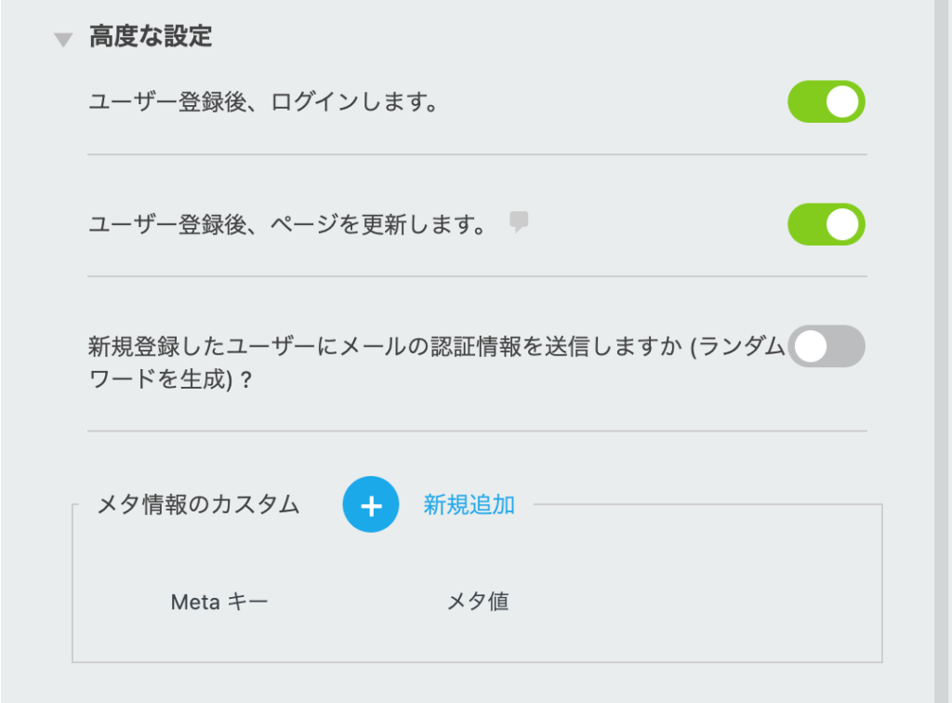
Task: Click the green track of the page refresh toggle
Action: pos(806,224)
